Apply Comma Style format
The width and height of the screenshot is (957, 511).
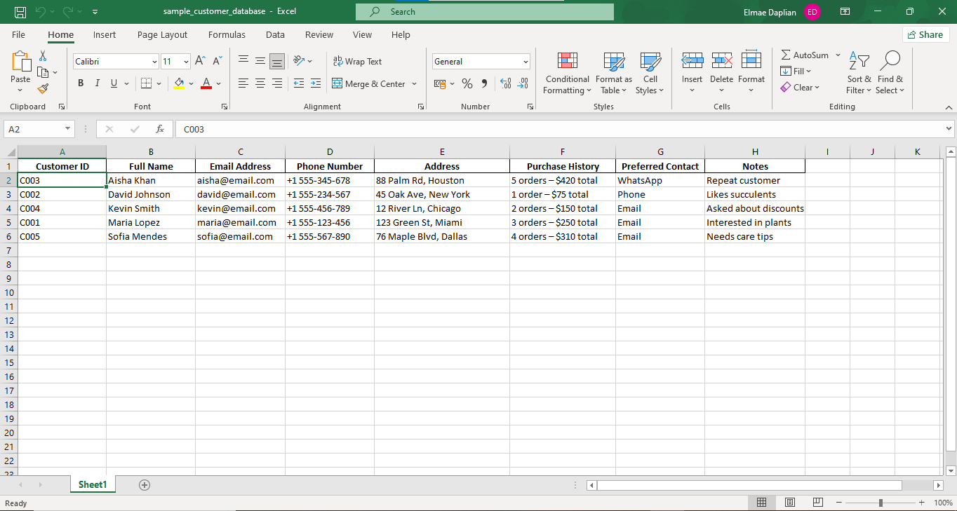pos(484,83)
